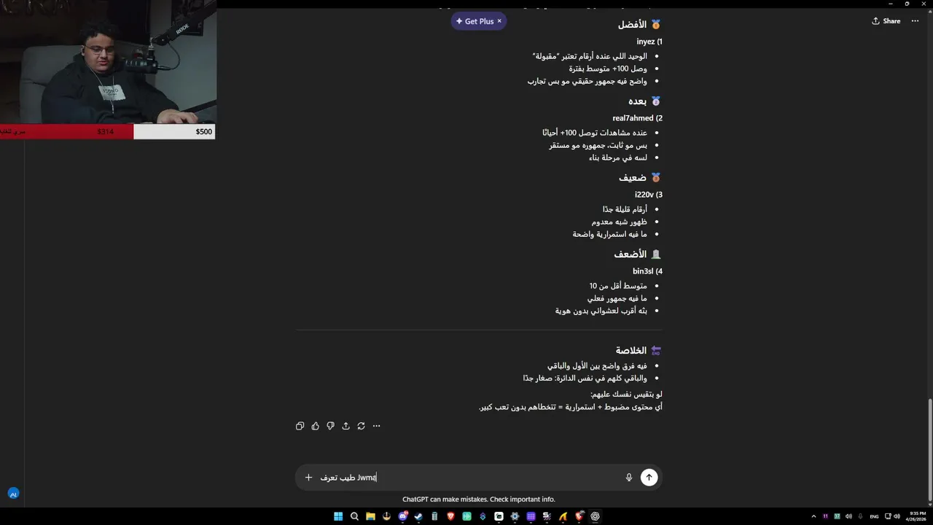Open the conversation options menu at top right
Screen dimensions: 933x525
tap(916, 21)
